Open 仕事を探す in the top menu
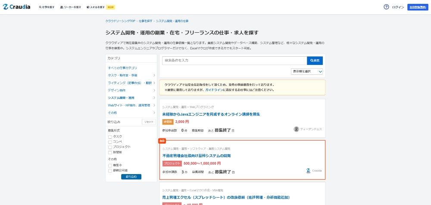The height and width of the screenshot is (205, 431). [47, 7]
